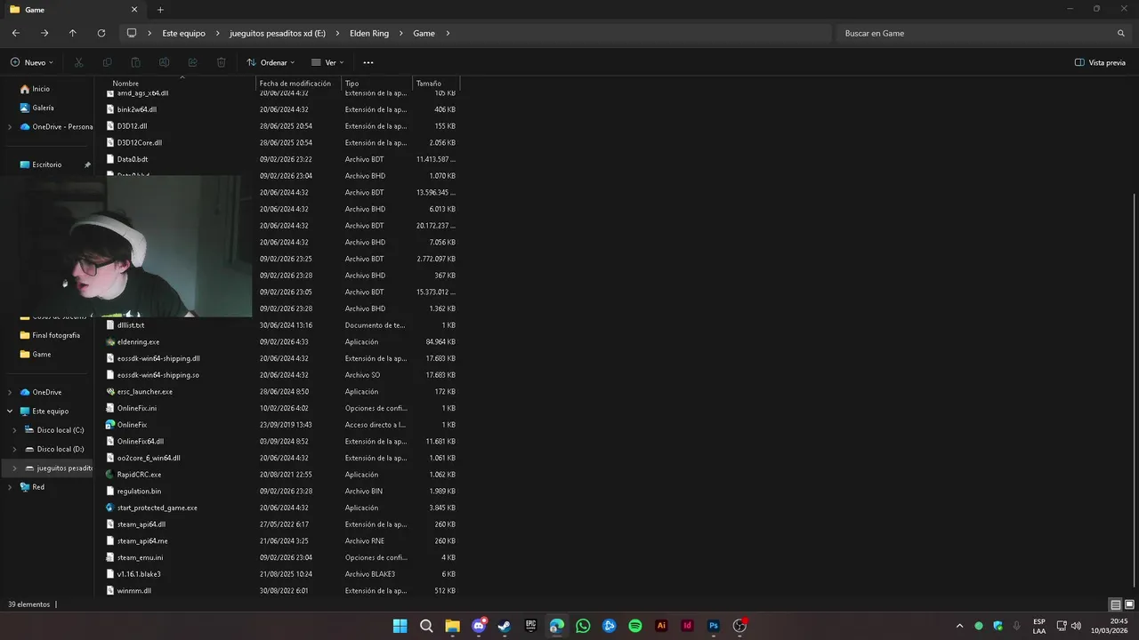The height and width of the screenshot is (640, 1139).
Task: Click Elden Ring in breadcrumb path
Action: (368, 33)
